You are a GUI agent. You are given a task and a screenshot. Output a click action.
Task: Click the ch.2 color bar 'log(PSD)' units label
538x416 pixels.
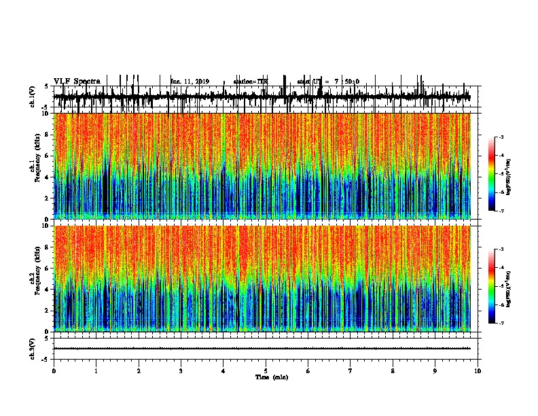click(509, 289)
